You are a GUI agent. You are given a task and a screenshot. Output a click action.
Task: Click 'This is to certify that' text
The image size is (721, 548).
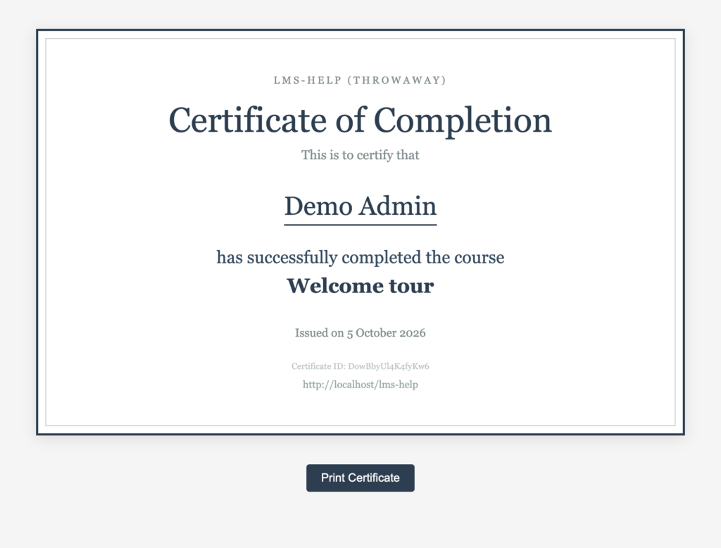360,155
